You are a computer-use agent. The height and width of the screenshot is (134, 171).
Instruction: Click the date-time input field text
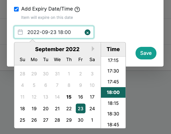point(49,32)
